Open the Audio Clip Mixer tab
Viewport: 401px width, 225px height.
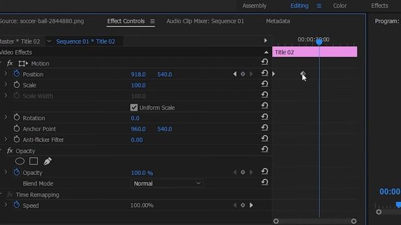205,21
